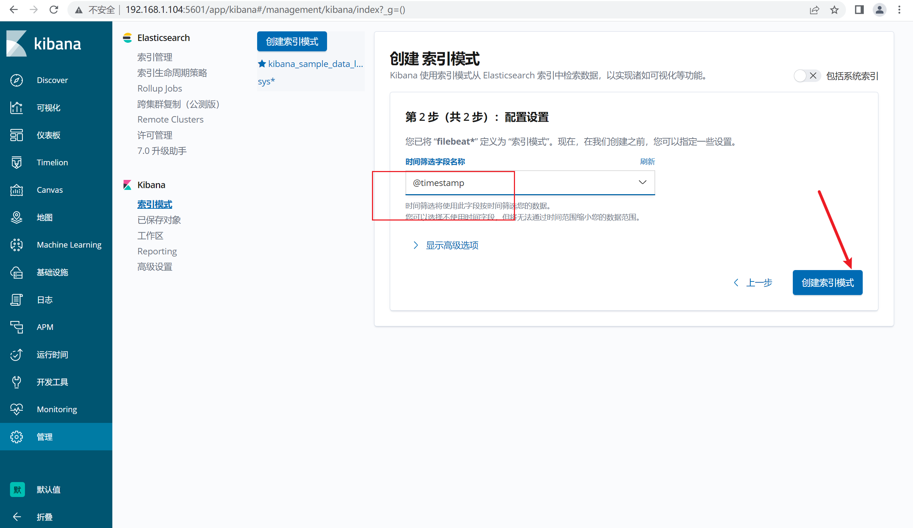Open 许可管理 menu item

pyautogui.click(x=155, y=135)
